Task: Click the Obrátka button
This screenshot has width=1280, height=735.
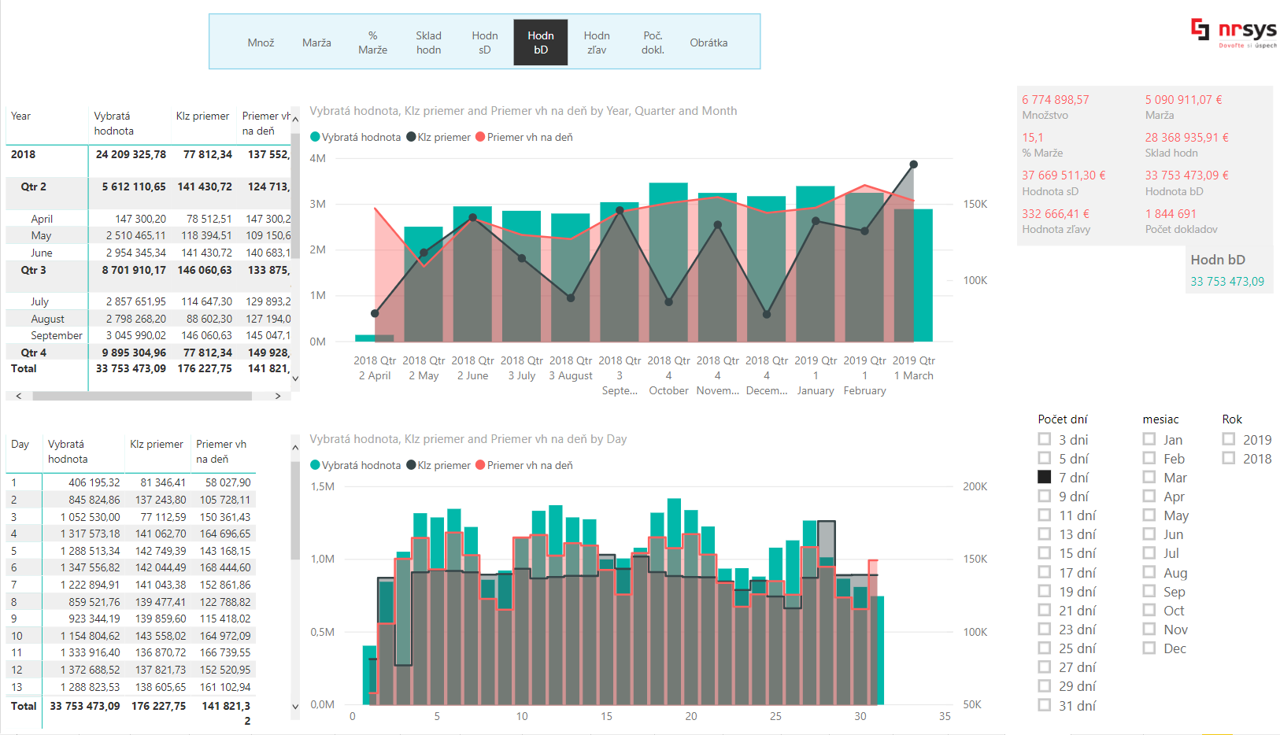Action: (x=708, y=42)
